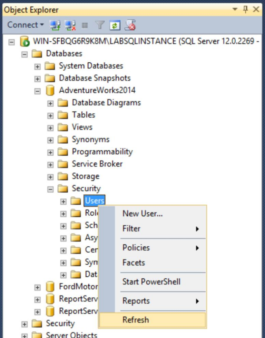Image resolution: width=265 pixels, height=338 pixels.
Task: Click the Disconnect server toolbar icon
Action: pyautogui.click(x=70, y=25)
